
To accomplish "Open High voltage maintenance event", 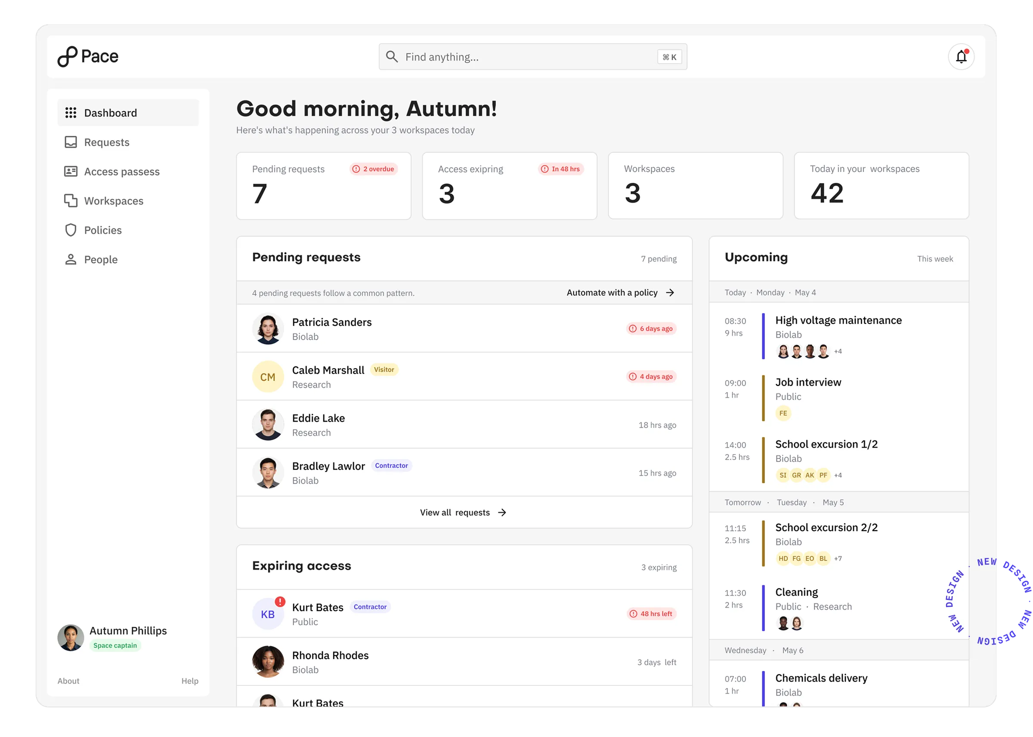I will 838,336.
